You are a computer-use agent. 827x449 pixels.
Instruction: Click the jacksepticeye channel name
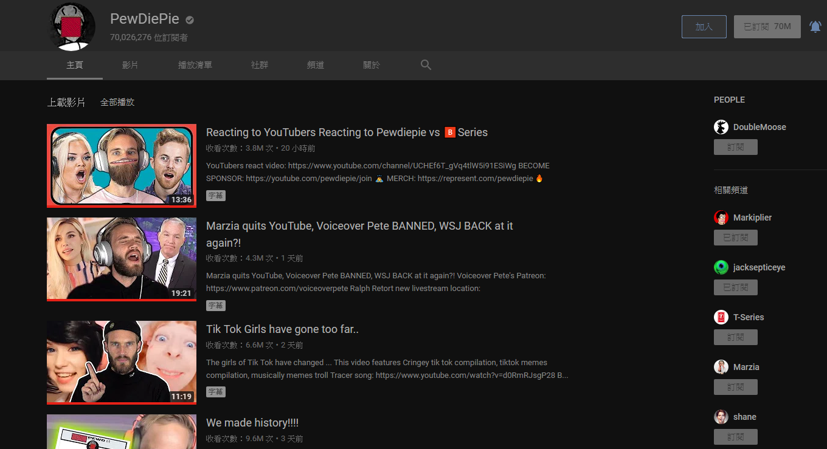(759, 267)
